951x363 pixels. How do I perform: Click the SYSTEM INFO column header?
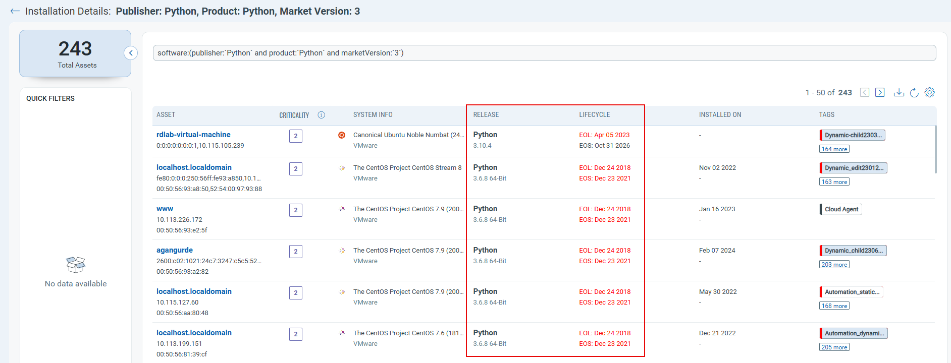[x=373, y=115]
